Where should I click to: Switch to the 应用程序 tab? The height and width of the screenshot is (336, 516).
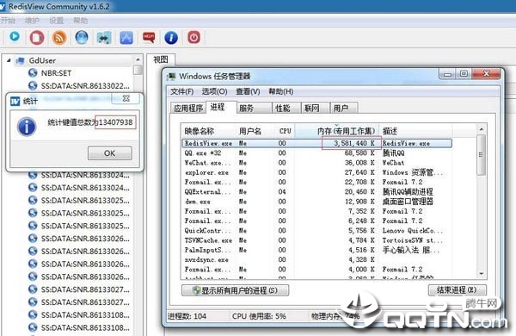pos(188,109)
